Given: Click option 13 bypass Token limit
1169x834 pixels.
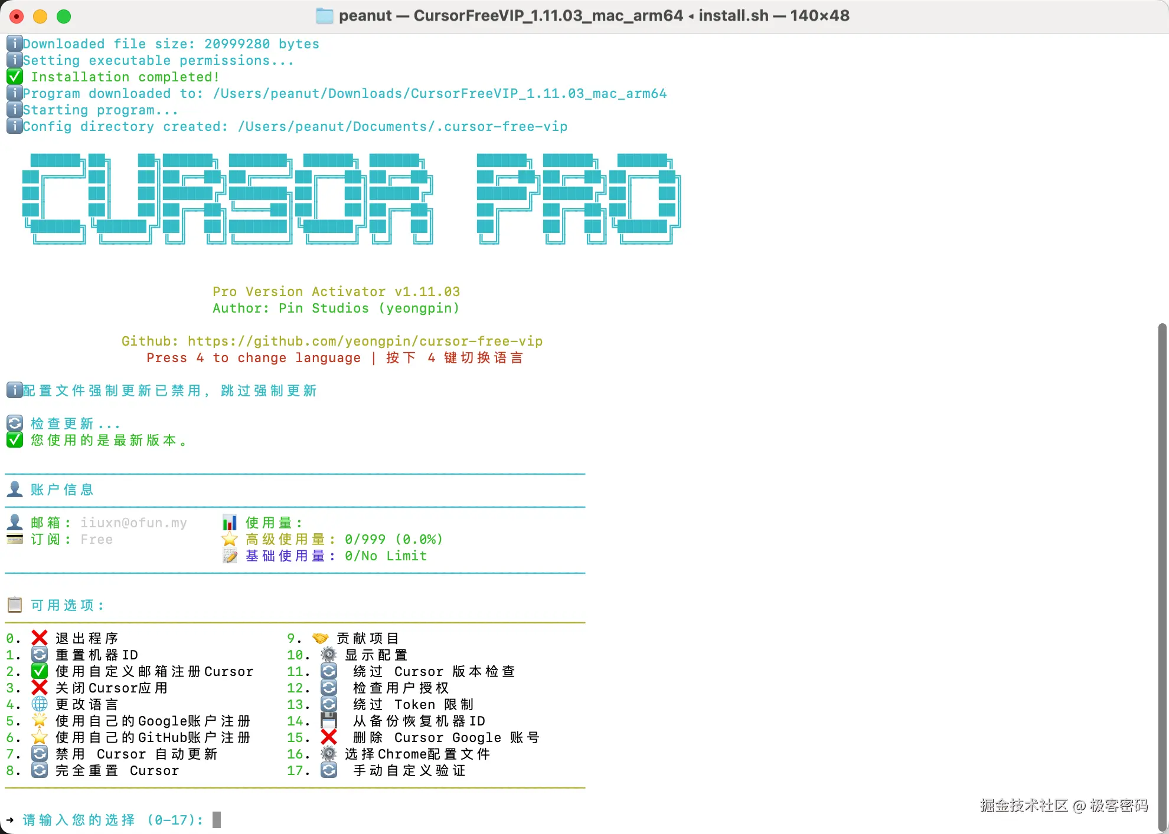Looking at the screenshot, I should (x=413, y=704).
